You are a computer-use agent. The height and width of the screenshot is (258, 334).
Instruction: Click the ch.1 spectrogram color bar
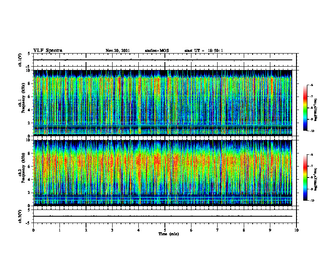point(305,108)
